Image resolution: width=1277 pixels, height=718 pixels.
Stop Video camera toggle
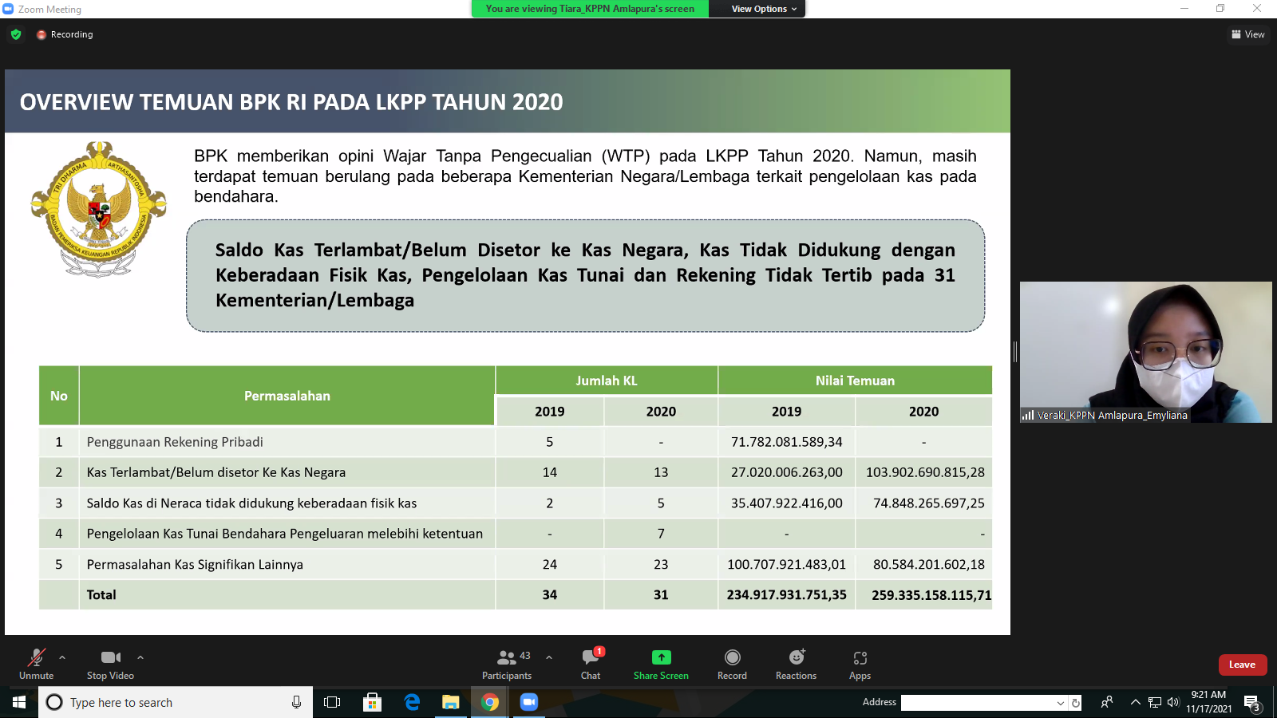click(110, 664)
